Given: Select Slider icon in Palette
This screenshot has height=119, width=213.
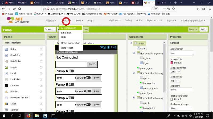Looking at the screenshot, I should [x=6, y=104].
